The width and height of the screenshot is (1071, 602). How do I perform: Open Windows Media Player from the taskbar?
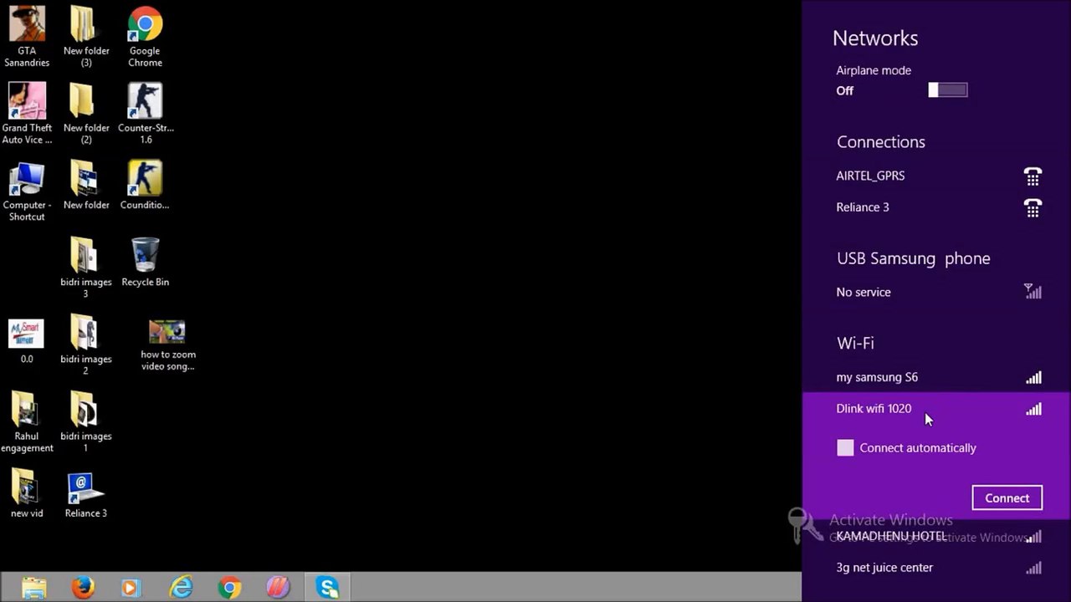(x=131, y=588)
